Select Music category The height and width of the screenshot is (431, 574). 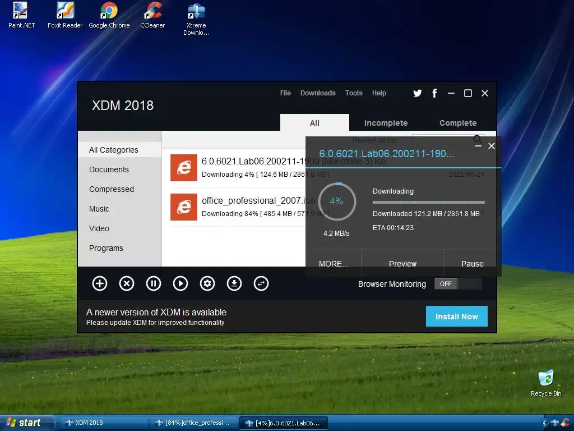coord(120,209)
